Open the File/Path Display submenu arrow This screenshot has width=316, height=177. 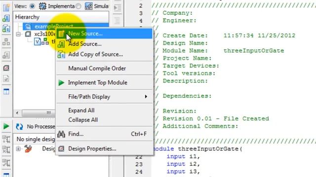coord(146,97)
